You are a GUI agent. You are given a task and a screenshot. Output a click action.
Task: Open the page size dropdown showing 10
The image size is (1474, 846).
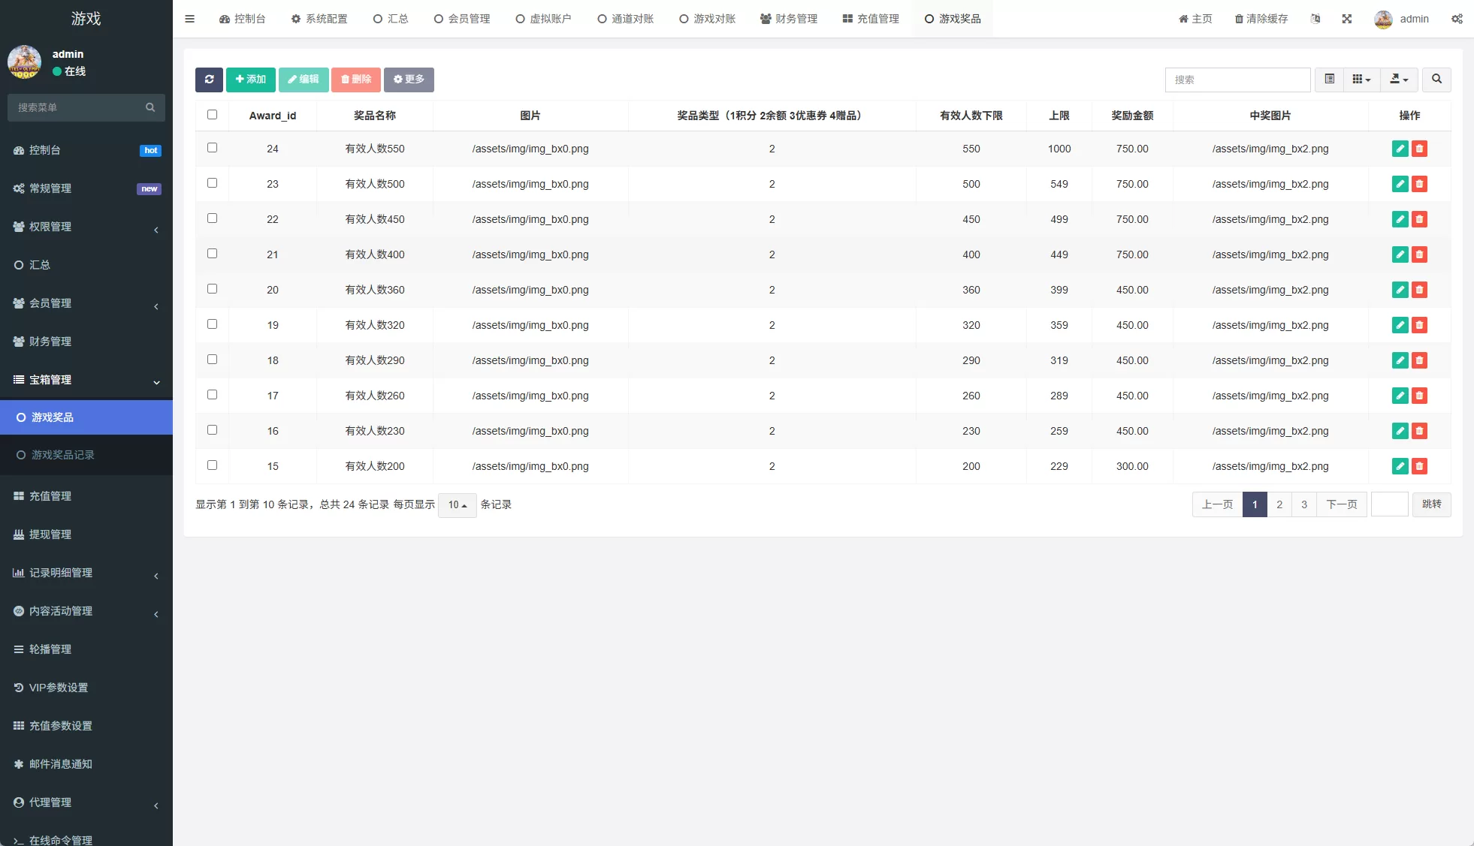tap(456, 505)
